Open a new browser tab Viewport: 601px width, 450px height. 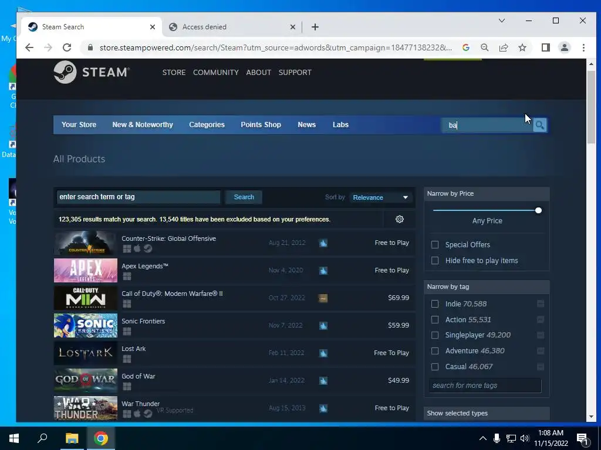(315, 27)
